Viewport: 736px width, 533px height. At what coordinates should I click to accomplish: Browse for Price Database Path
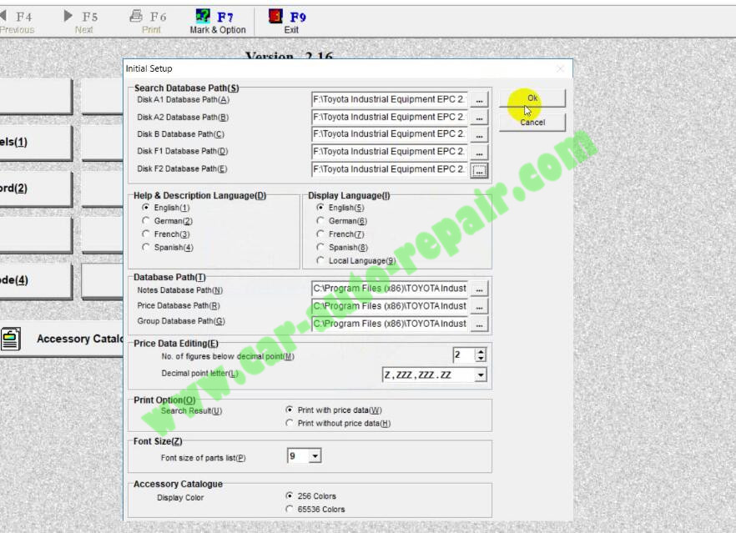point(479,306)
